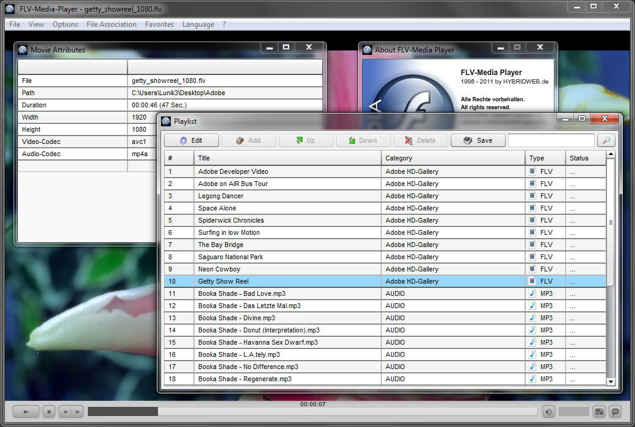The width and height of the screenshot is (635, 427).
Task: Click the Up button in Playlist
Action: [x=306, y=140]
